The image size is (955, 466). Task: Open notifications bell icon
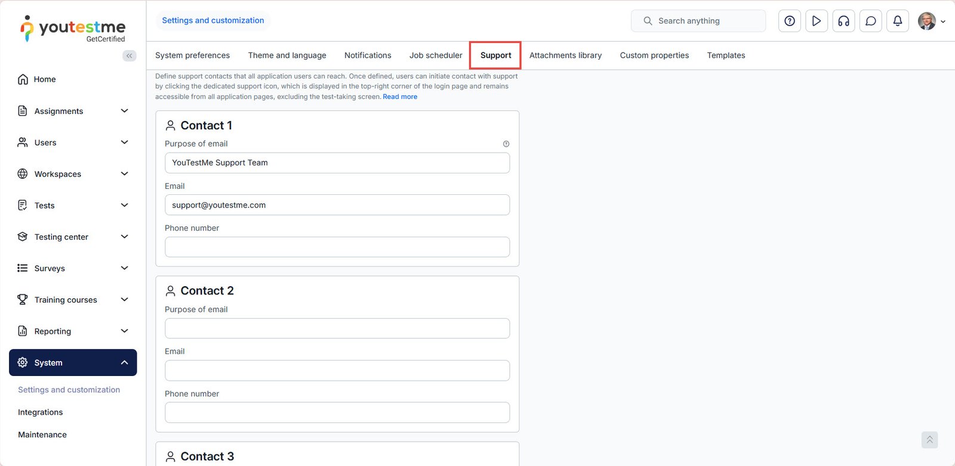(897, 21)
